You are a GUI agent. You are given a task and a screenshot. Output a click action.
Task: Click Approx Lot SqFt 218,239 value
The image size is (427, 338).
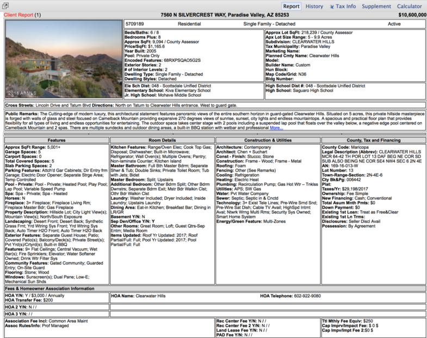(x=309, y=33)
